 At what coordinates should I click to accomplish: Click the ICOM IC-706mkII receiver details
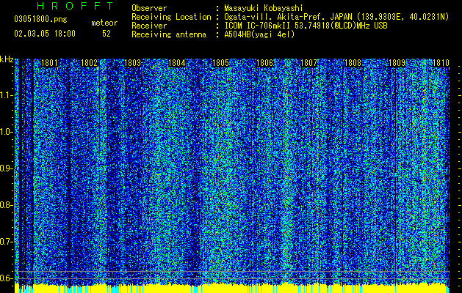tap(306, 26)
